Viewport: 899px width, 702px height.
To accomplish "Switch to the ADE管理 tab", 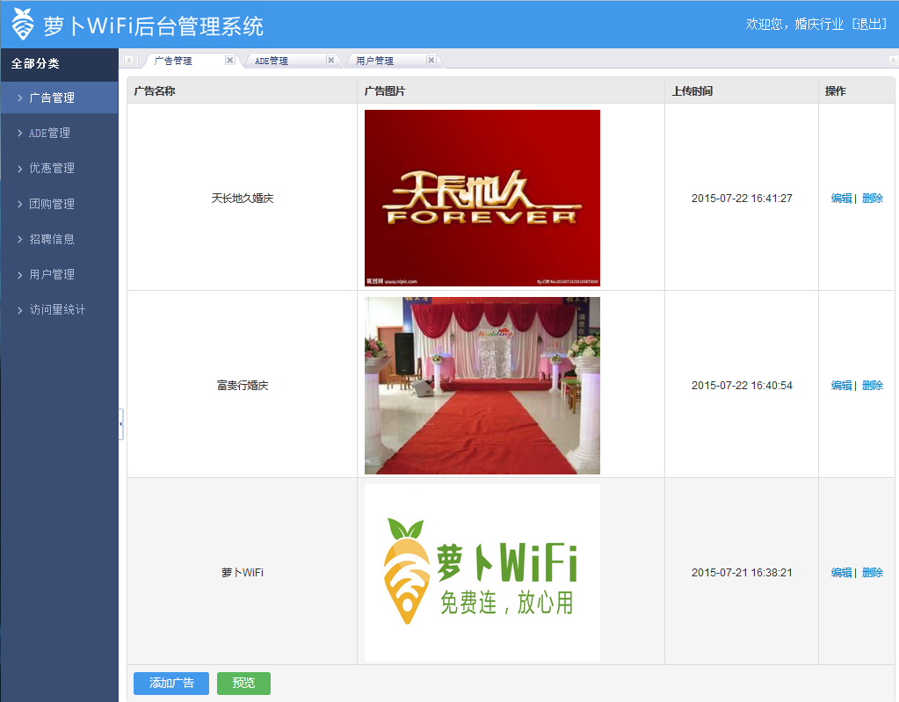I will 272,61.
